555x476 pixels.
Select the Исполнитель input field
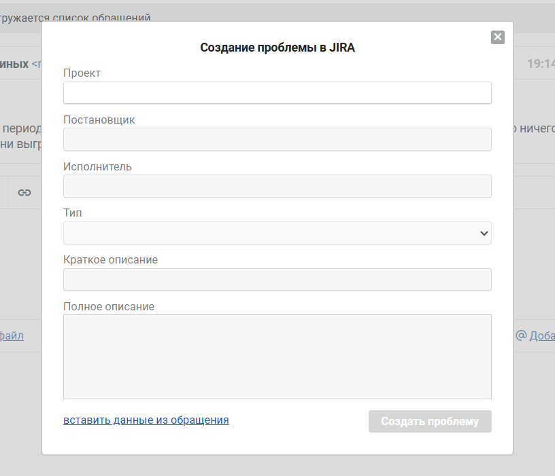coord(277,186)
